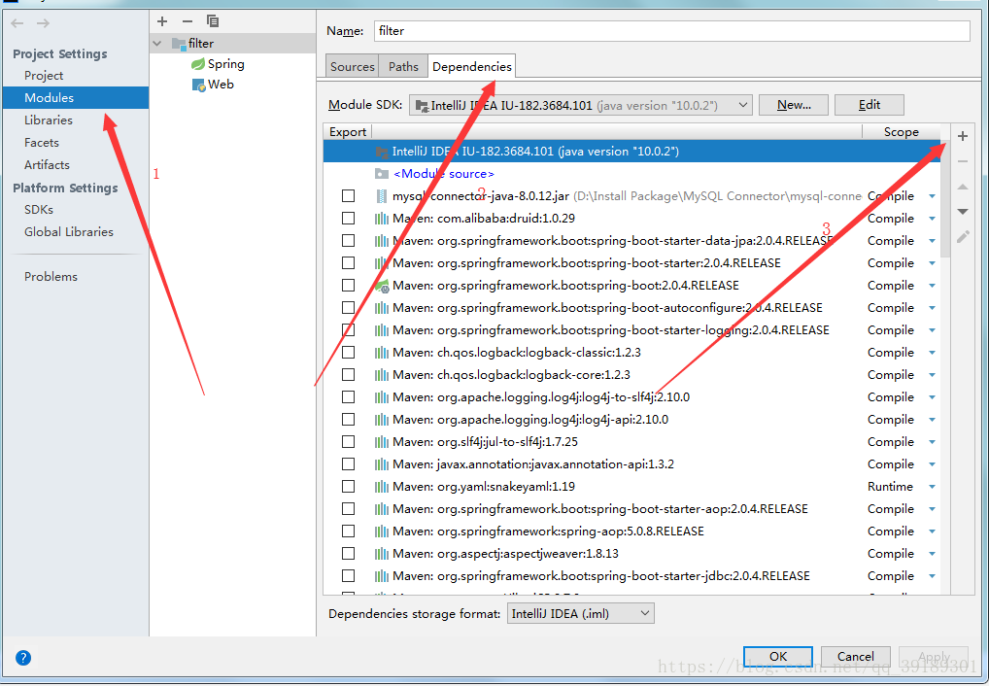Image resolution: width=989 pixels, height=686 pixels.
Task: Add dependency with the plus button
Action: click(x=963, y=136)
